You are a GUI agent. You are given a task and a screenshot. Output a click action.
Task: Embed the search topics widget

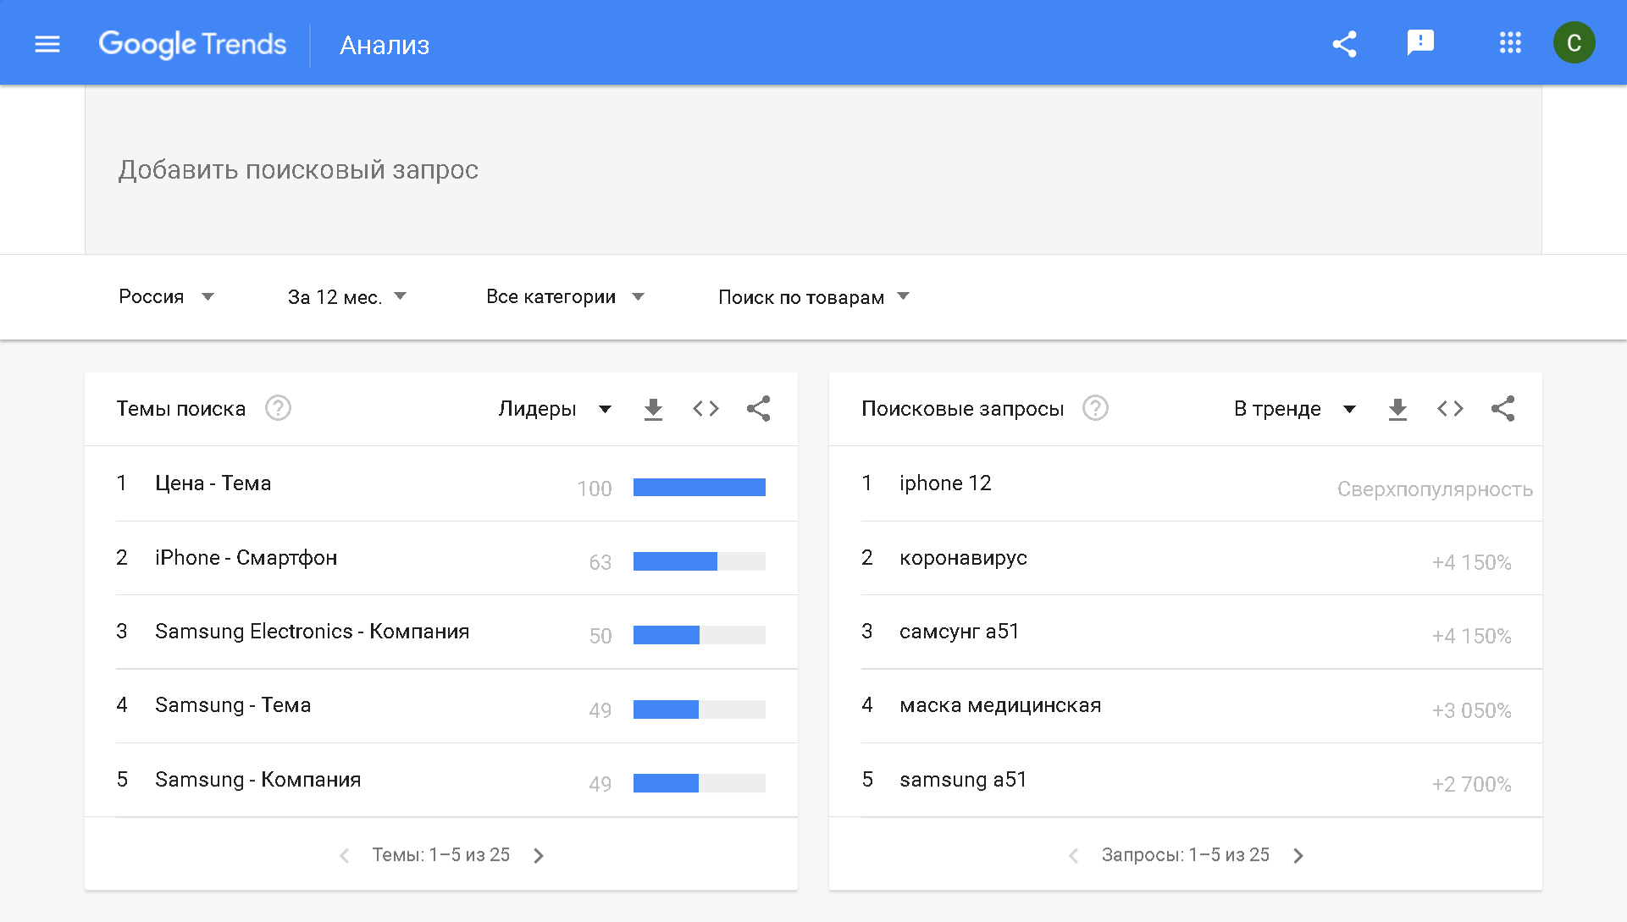point(706,409)
